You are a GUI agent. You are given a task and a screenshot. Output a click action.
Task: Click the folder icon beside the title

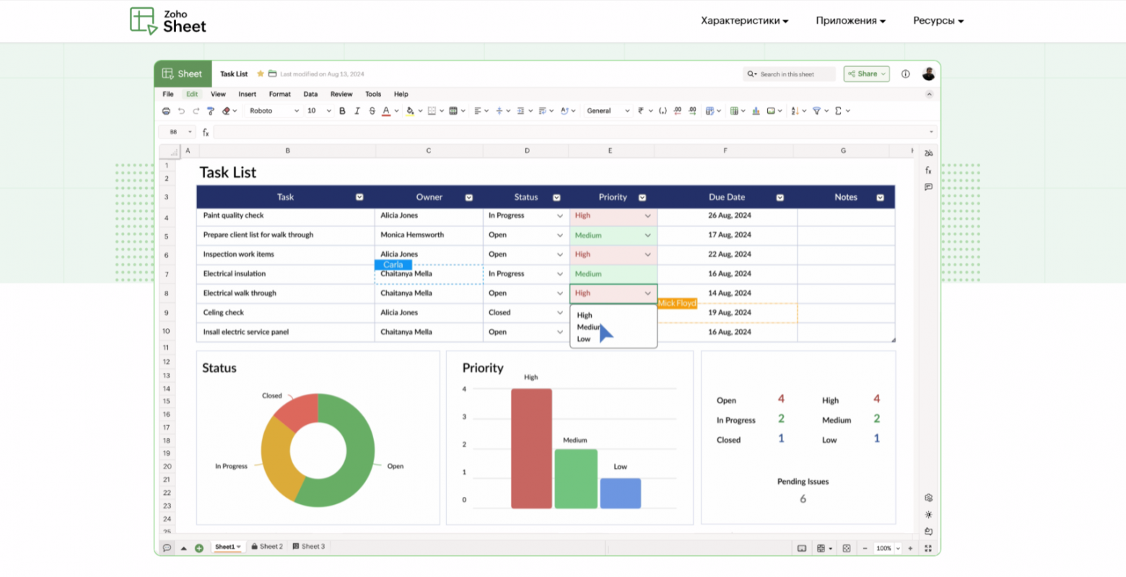click(x=272, y=74)
